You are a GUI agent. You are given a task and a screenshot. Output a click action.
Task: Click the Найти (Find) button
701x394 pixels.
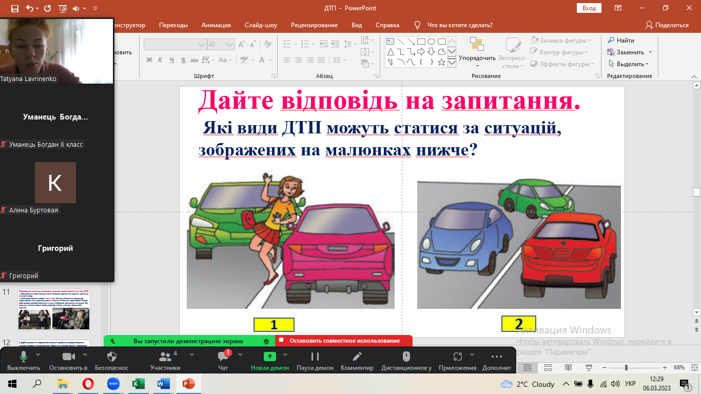tap(621, 40)
